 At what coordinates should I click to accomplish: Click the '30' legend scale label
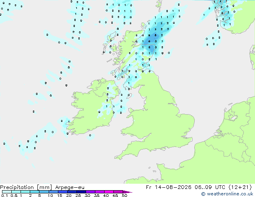point(87,195)
